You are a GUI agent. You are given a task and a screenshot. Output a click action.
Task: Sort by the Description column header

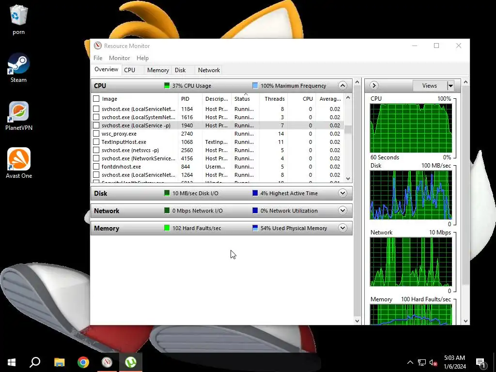click(217, 99)
